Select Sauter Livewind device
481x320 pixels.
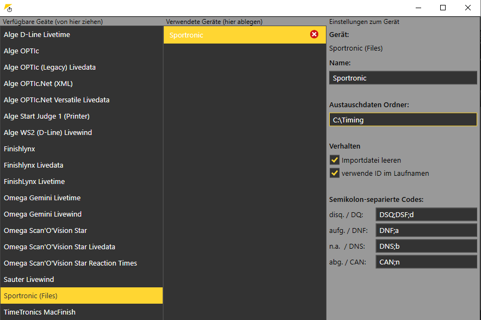click(x=82, y=280)
